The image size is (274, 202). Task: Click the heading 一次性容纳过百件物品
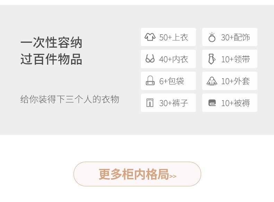(51, 51)
